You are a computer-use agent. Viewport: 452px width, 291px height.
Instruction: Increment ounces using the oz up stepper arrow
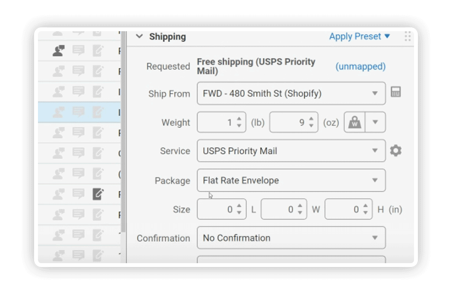click(x=311, y=119)
